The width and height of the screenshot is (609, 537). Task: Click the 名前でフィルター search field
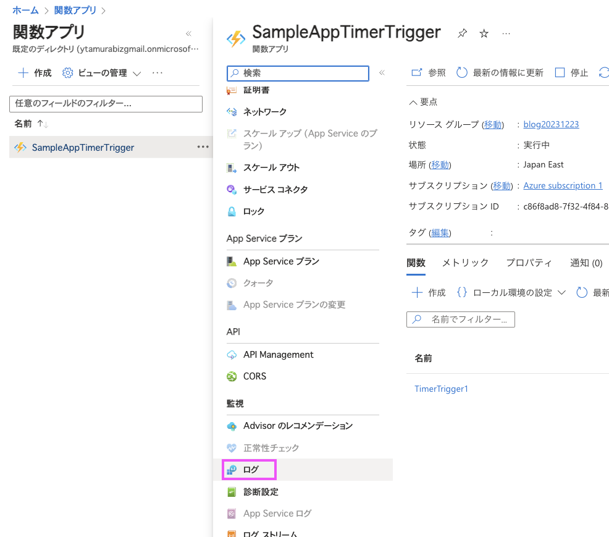pos(461,319)
